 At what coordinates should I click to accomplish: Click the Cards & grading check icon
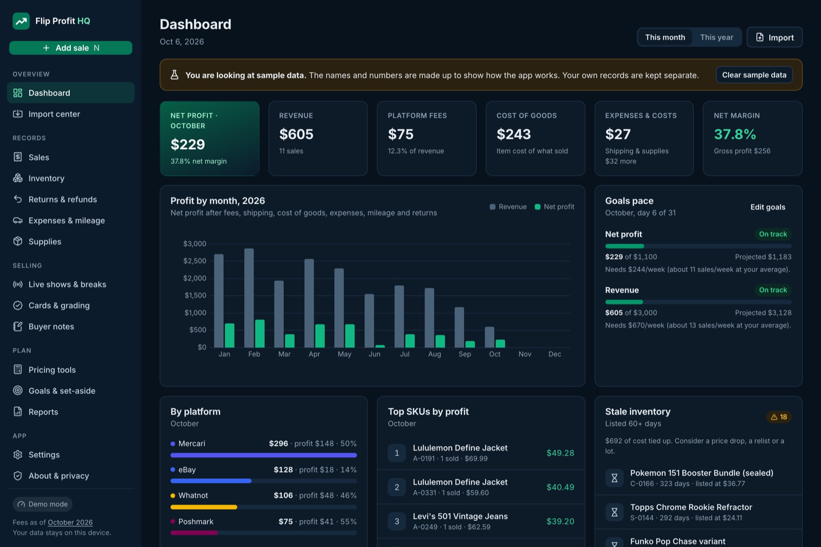point(18,305)
